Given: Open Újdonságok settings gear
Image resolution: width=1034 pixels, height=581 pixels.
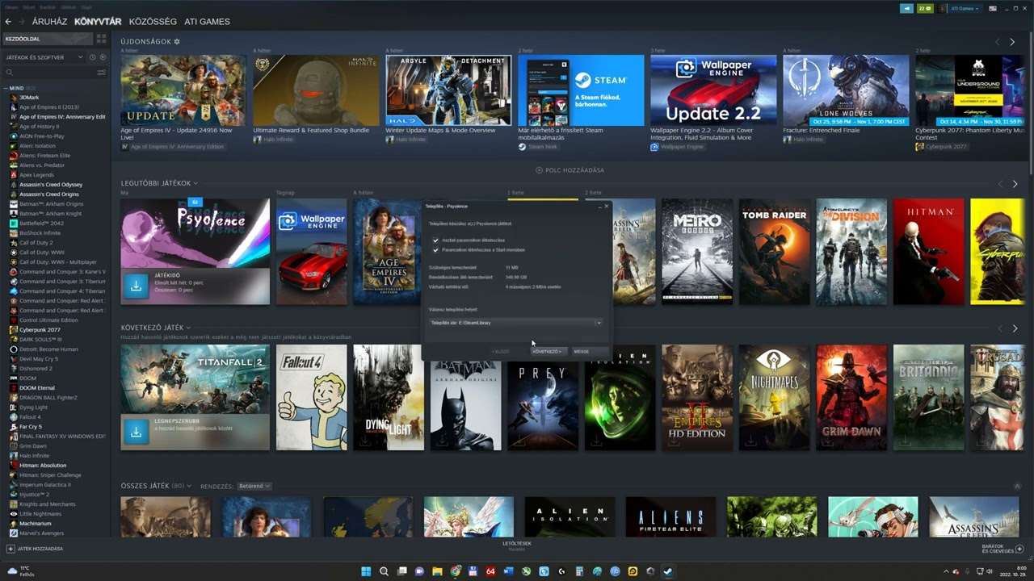Looking at the screenshot, I should coord(177,41).
